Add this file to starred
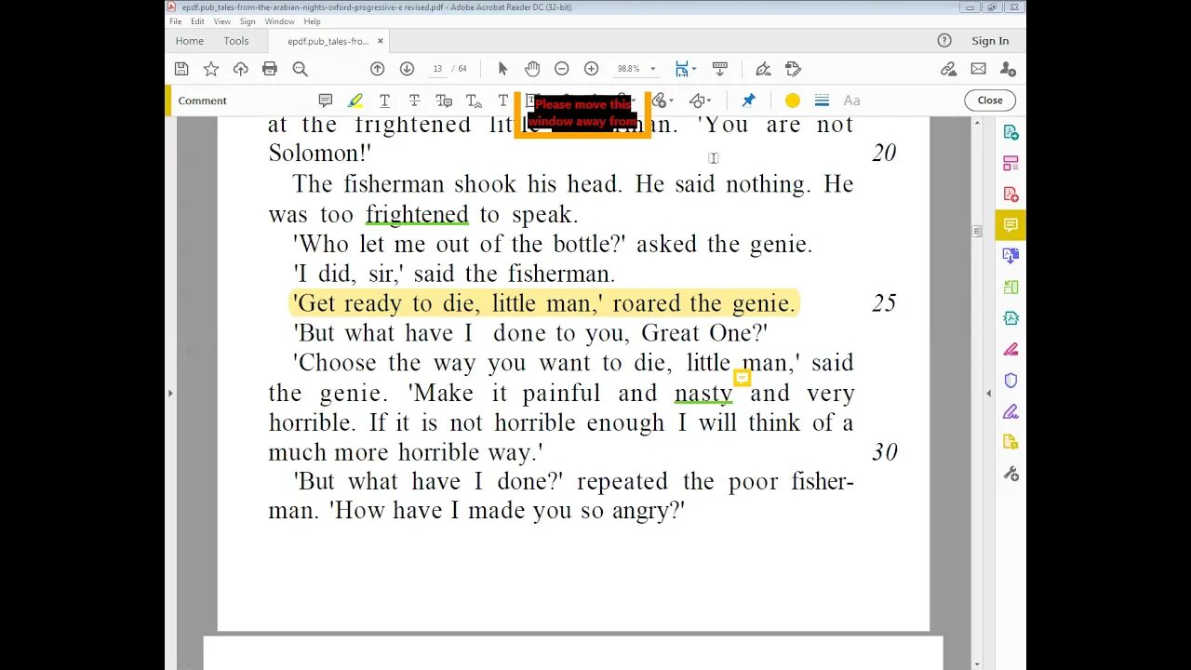 pyautogui.click(x=211, y=69)
